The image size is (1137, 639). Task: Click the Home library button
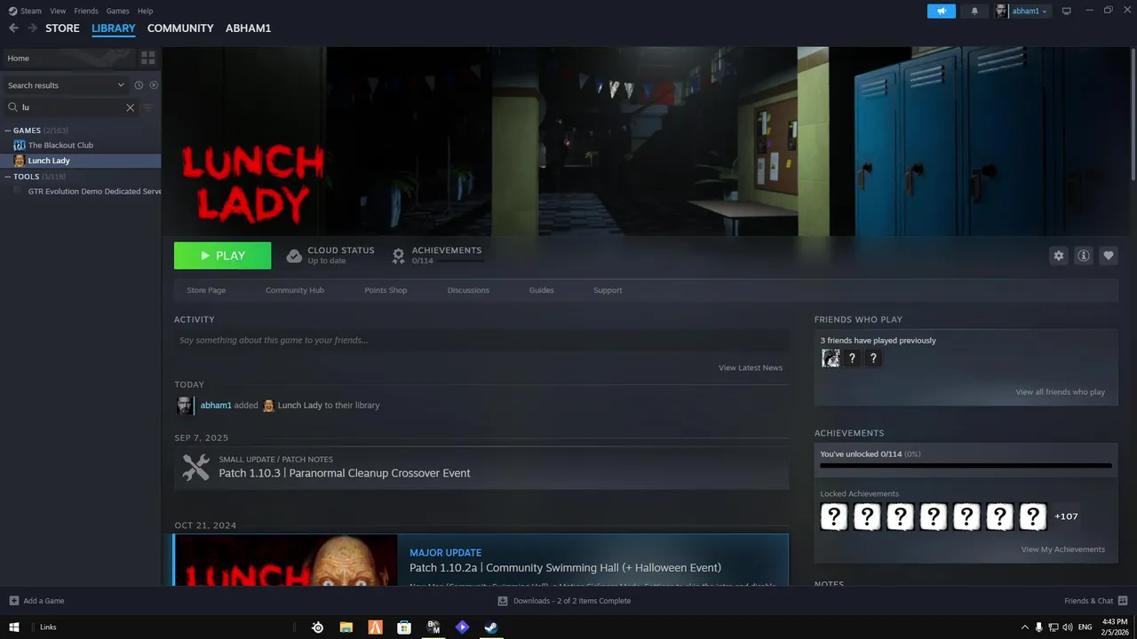(x=68, y=58)
